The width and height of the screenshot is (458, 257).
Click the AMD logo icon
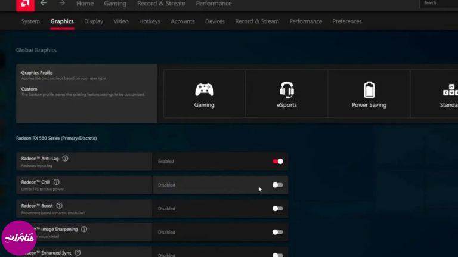coord(26,5)
